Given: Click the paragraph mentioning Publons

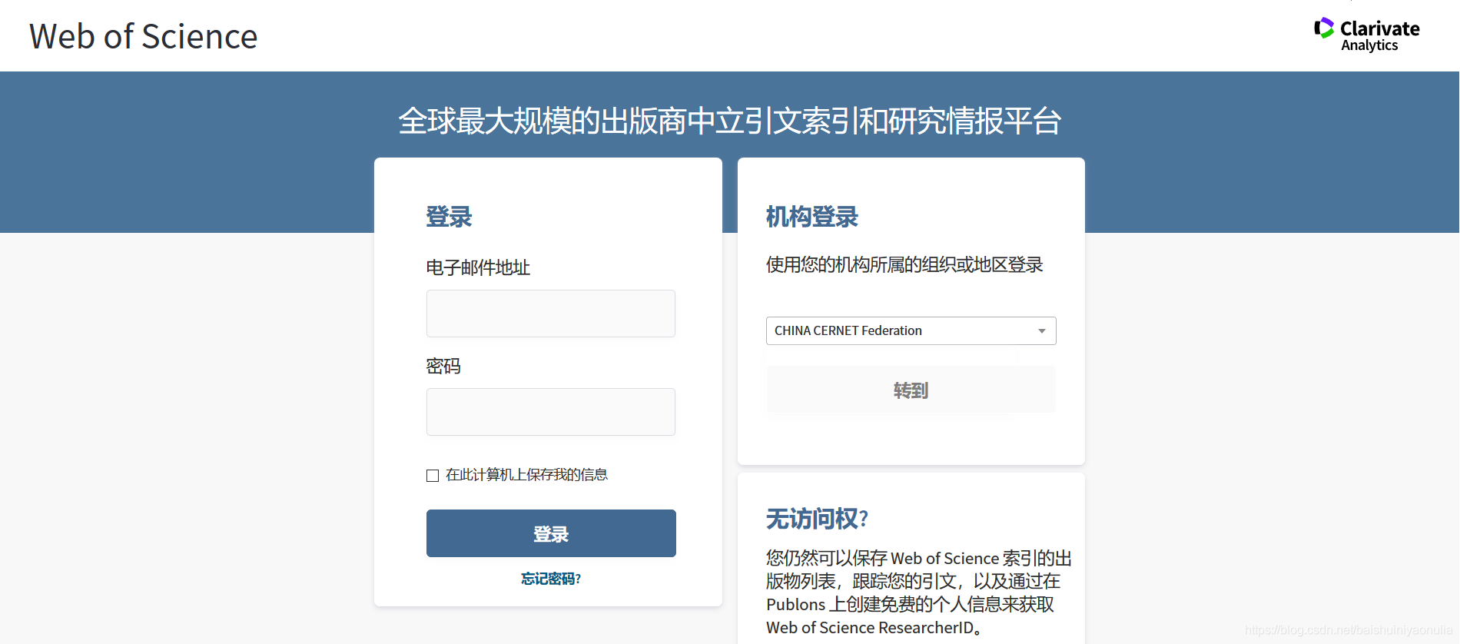Looking at the screenshot, I should tap(918, 593).
